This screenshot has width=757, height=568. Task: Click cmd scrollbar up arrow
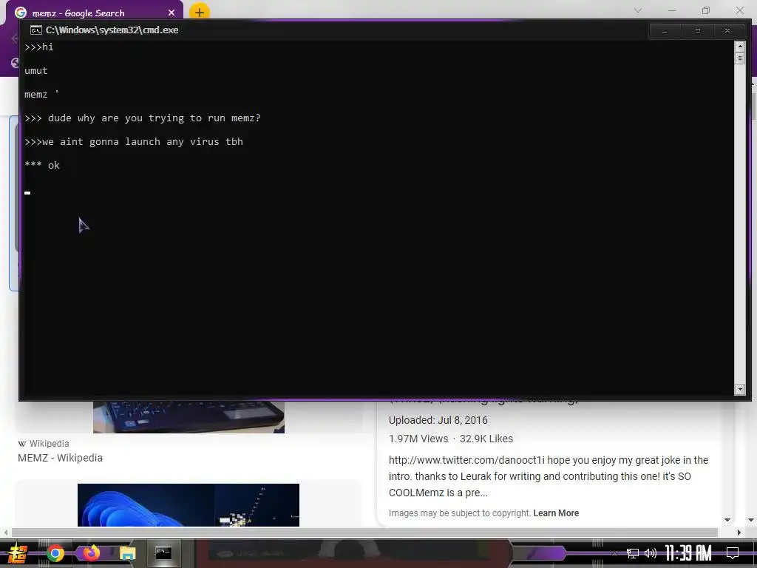click(x=739, y=47)
